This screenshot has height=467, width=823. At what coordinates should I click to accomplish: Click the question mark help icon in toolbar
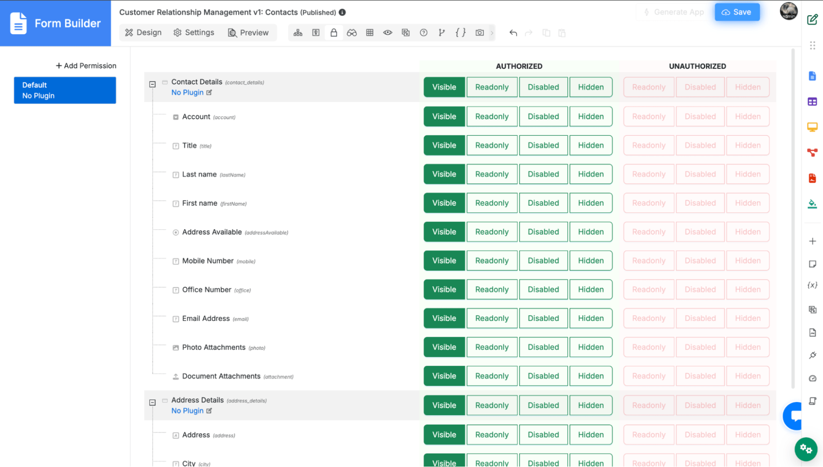[x=424, y=33]
